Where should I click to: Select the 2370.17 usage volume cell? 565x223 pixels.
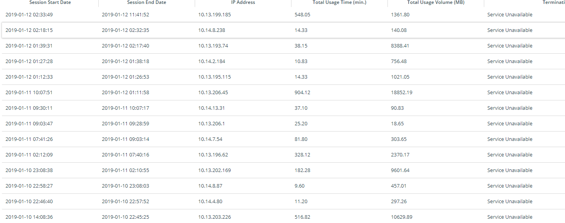click(x=400, y=155)
